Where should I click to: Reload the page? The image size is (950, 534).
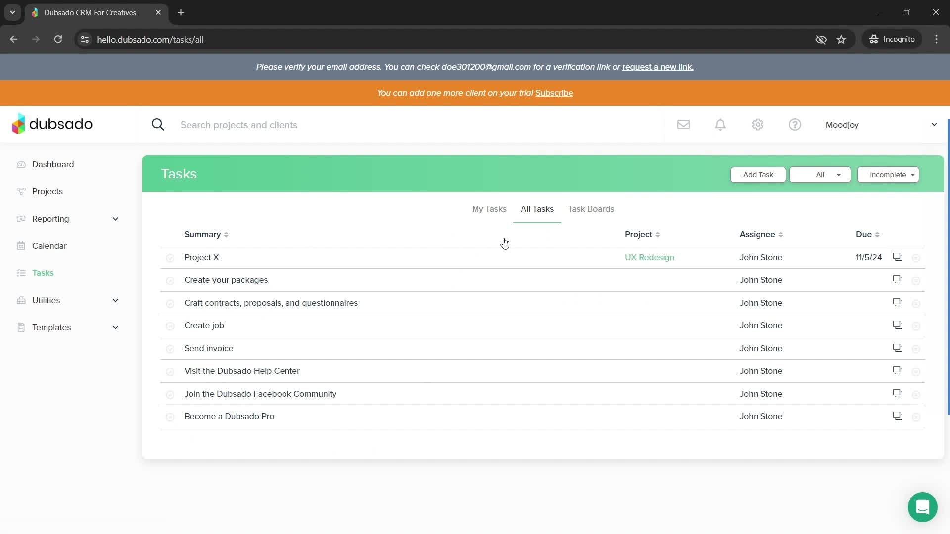pyautogui.click(x=58, y=39)
